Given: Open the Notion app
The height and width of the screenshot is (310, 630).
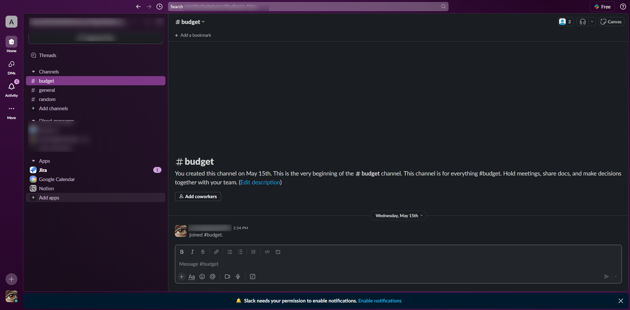Looking at the screenshot, I should (x=95, y=189).
